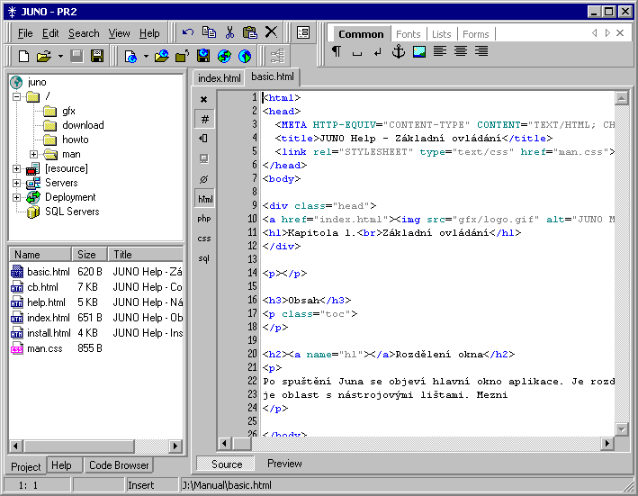638x496 pixels.
Task: Click the Cut scissors icon
Action: 229,32
